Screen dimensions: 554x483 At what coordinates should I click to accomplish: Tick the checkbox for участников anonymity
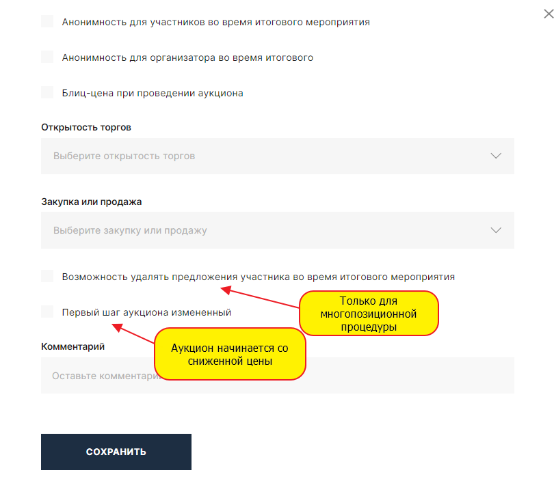47,21
